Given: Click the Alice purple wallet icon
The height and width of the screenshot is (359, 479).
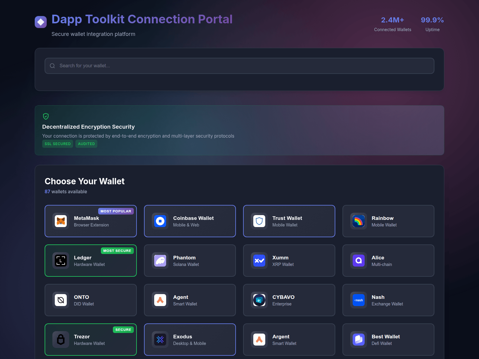Looking at the screenshot, I should (359, 261).
